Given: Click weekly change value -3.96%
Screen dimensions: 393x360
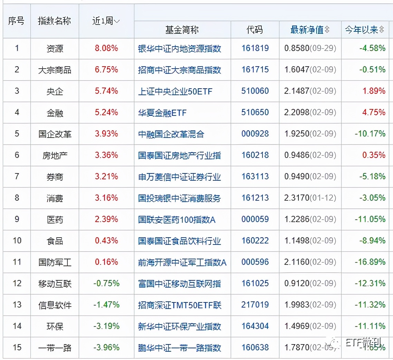Looking at the screenshot, I should click(x=106, y=348).
